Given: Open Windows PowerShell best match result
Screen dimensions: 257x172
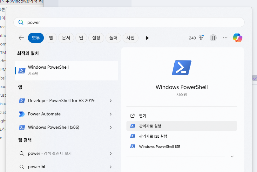Looking at the screenshot, I should point(66,71).
